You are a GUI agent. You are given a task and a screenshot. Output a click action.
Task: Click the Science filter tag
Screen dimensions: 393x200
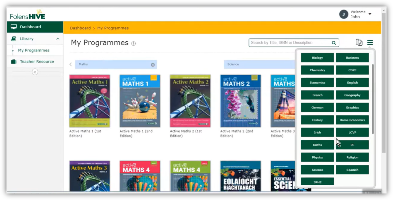coord(259,64)
